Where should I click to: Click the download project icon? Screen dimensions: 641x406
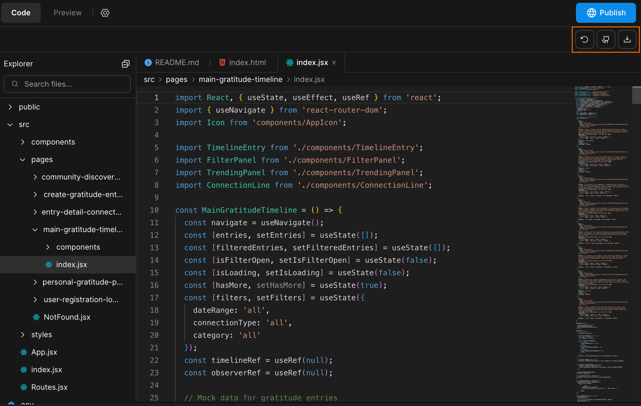pos(627,39)
